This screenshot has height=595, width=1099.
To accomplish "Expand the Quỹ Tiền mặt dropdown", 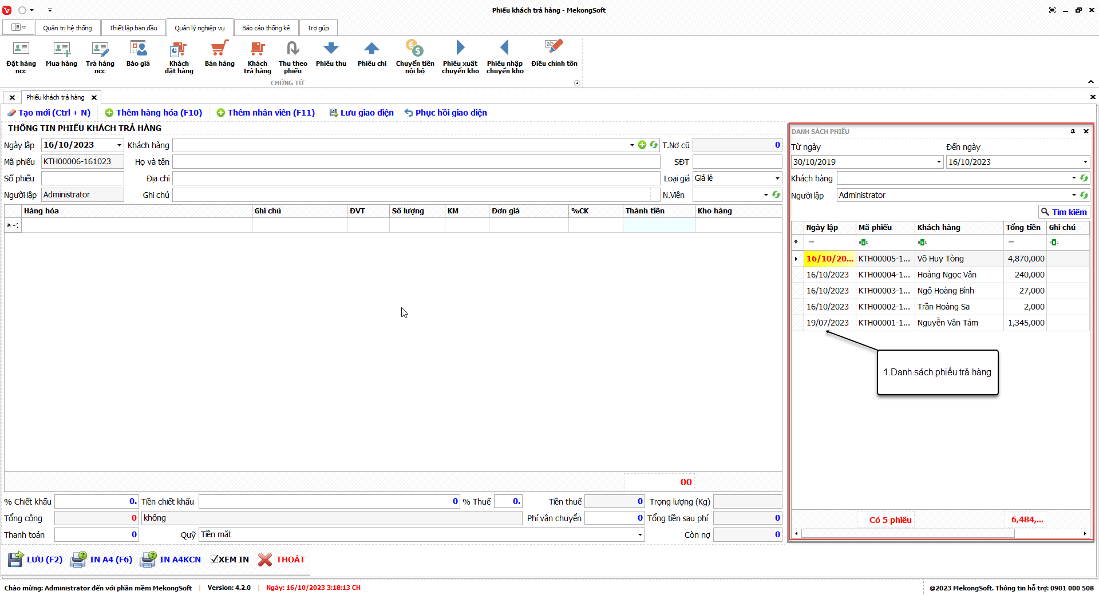I will pos(639,535).
